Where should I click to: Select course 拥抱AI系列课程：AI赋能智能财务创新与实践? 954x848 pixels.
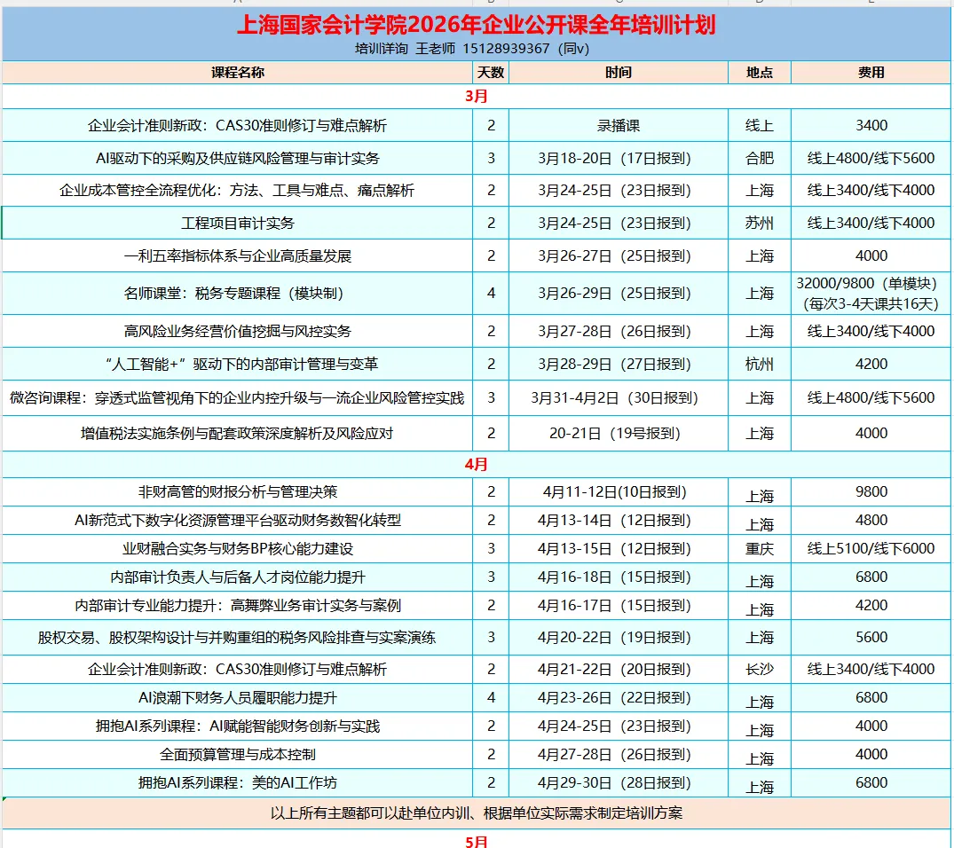pos(237,726)
